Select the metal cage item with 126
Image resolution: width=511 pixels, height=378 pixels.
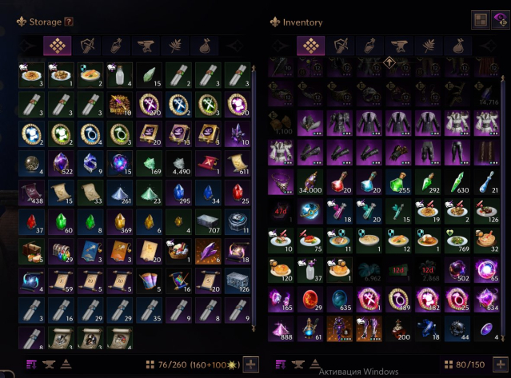(x=238, y=281)
